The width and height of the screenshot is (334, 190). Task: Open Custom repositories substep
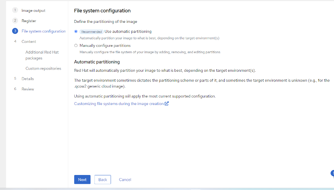(x=43, y=69)
